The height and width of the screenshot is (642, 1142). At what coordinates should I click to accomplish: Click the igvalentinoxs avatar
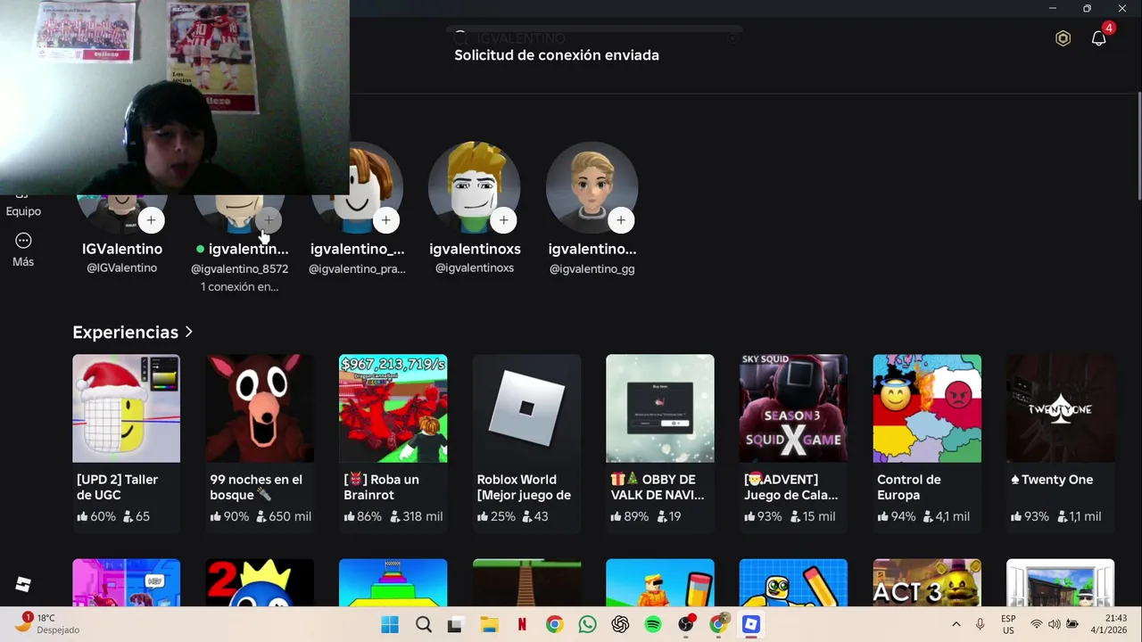[475, 187]
